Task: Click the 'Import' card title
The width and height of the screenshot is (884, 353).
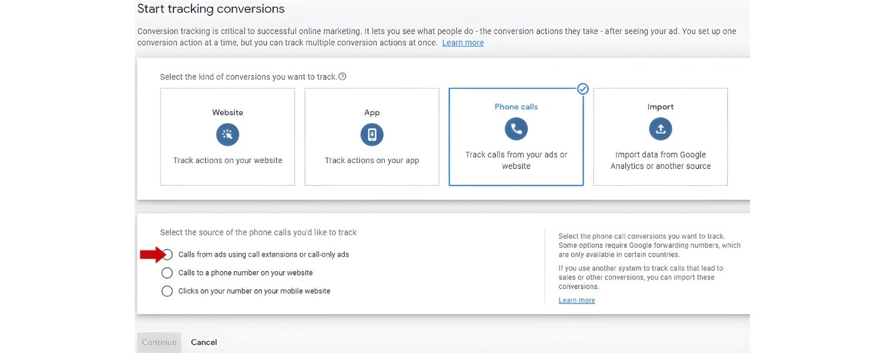Action: [x=660, y=106]
